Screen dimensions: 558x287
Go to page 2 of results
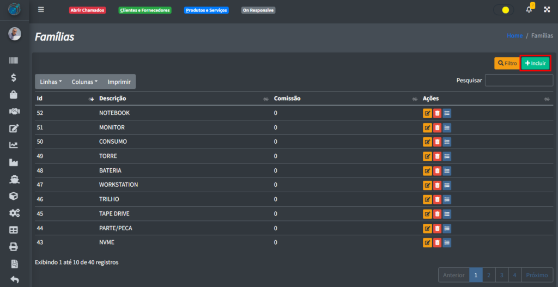click(x=489, y=275)
